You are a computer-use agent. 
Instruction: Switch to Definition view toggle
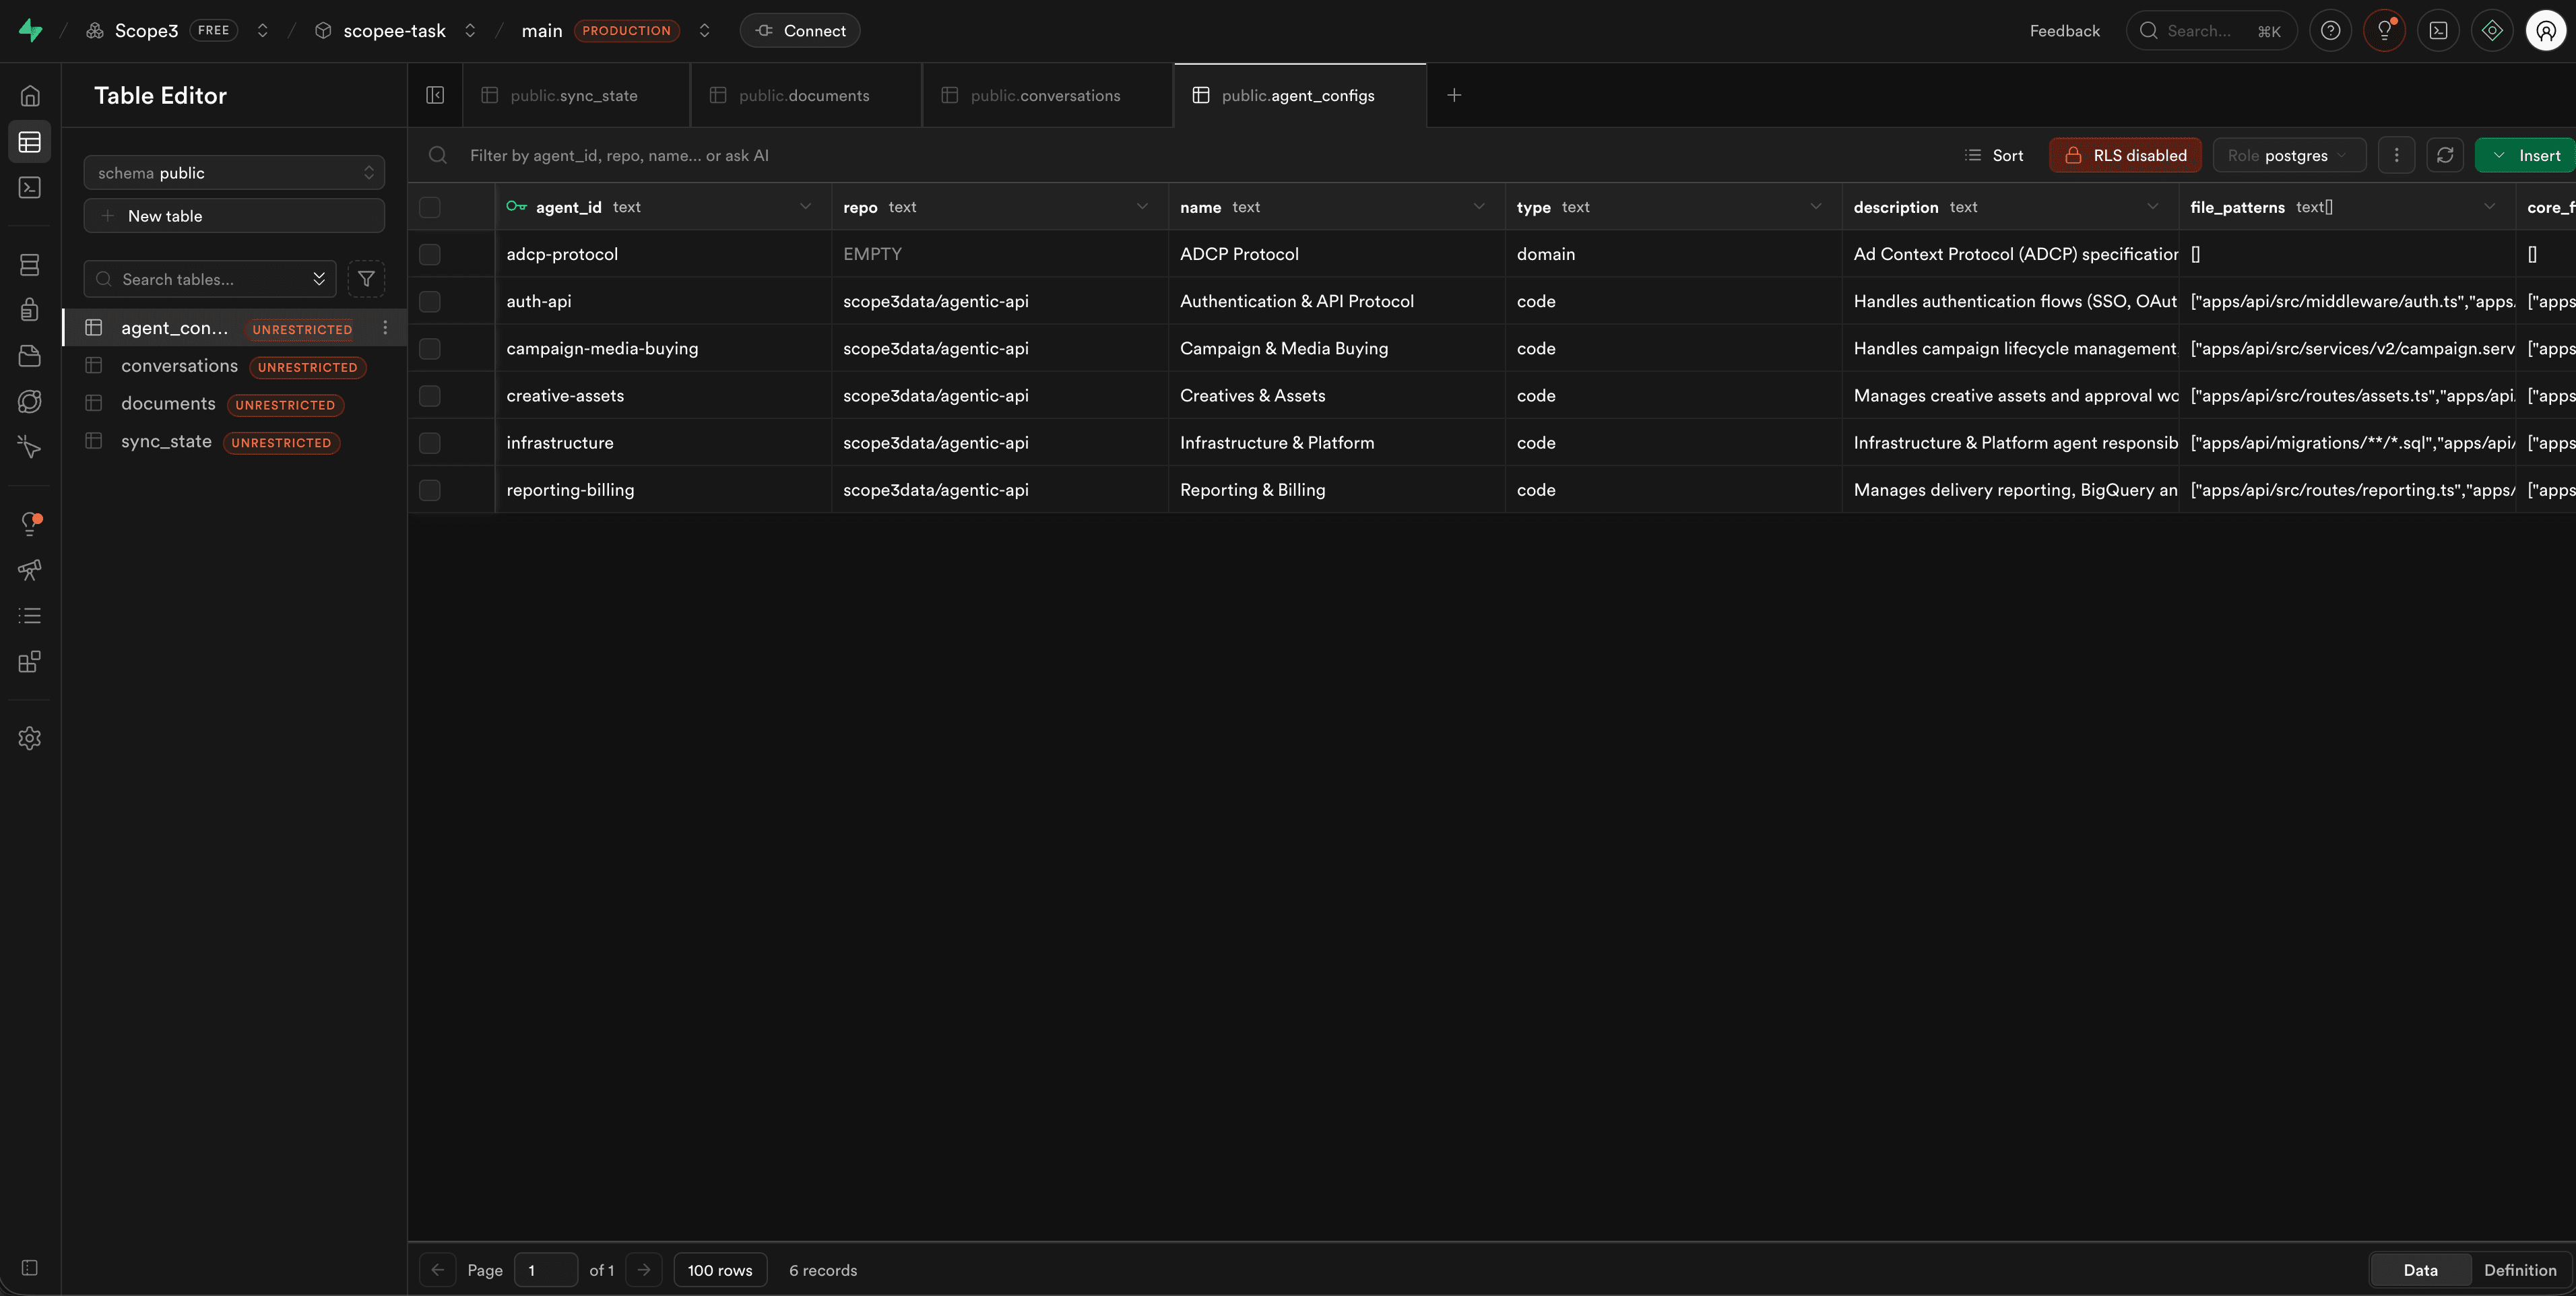(x=2520, y=1270)
